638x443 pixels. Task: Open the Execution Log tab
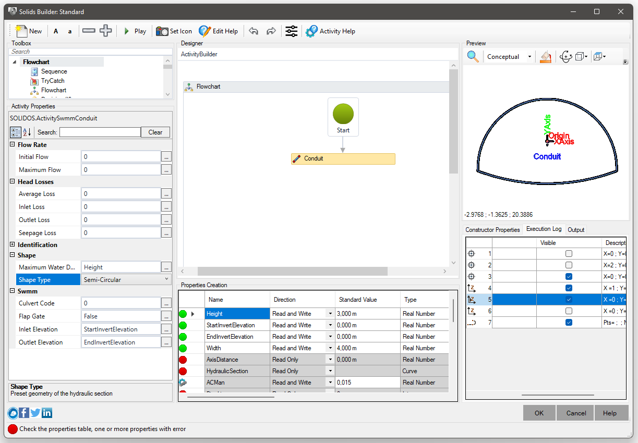click(544, 229)
